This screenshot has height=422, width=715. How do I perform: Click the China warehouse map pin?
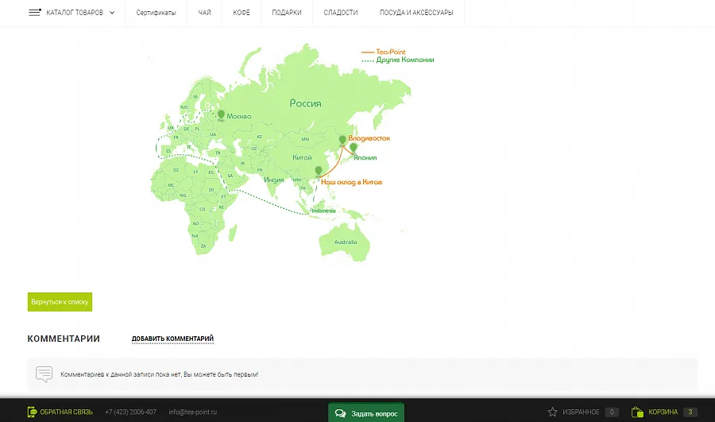319,172
